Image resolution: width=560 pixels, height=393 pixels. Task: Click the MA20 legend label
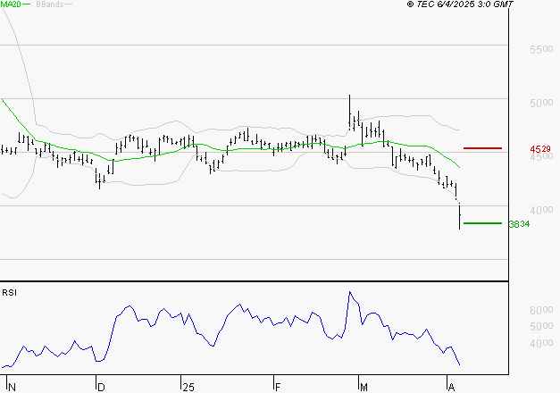click(x=12, y=4)
